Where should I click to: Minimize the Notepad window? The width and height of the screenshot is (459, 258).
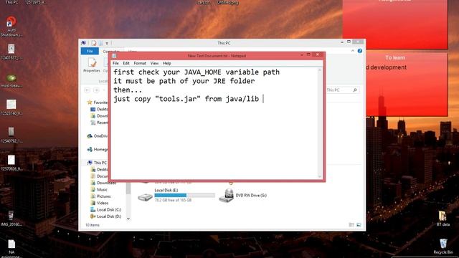(x=302, y=55)
